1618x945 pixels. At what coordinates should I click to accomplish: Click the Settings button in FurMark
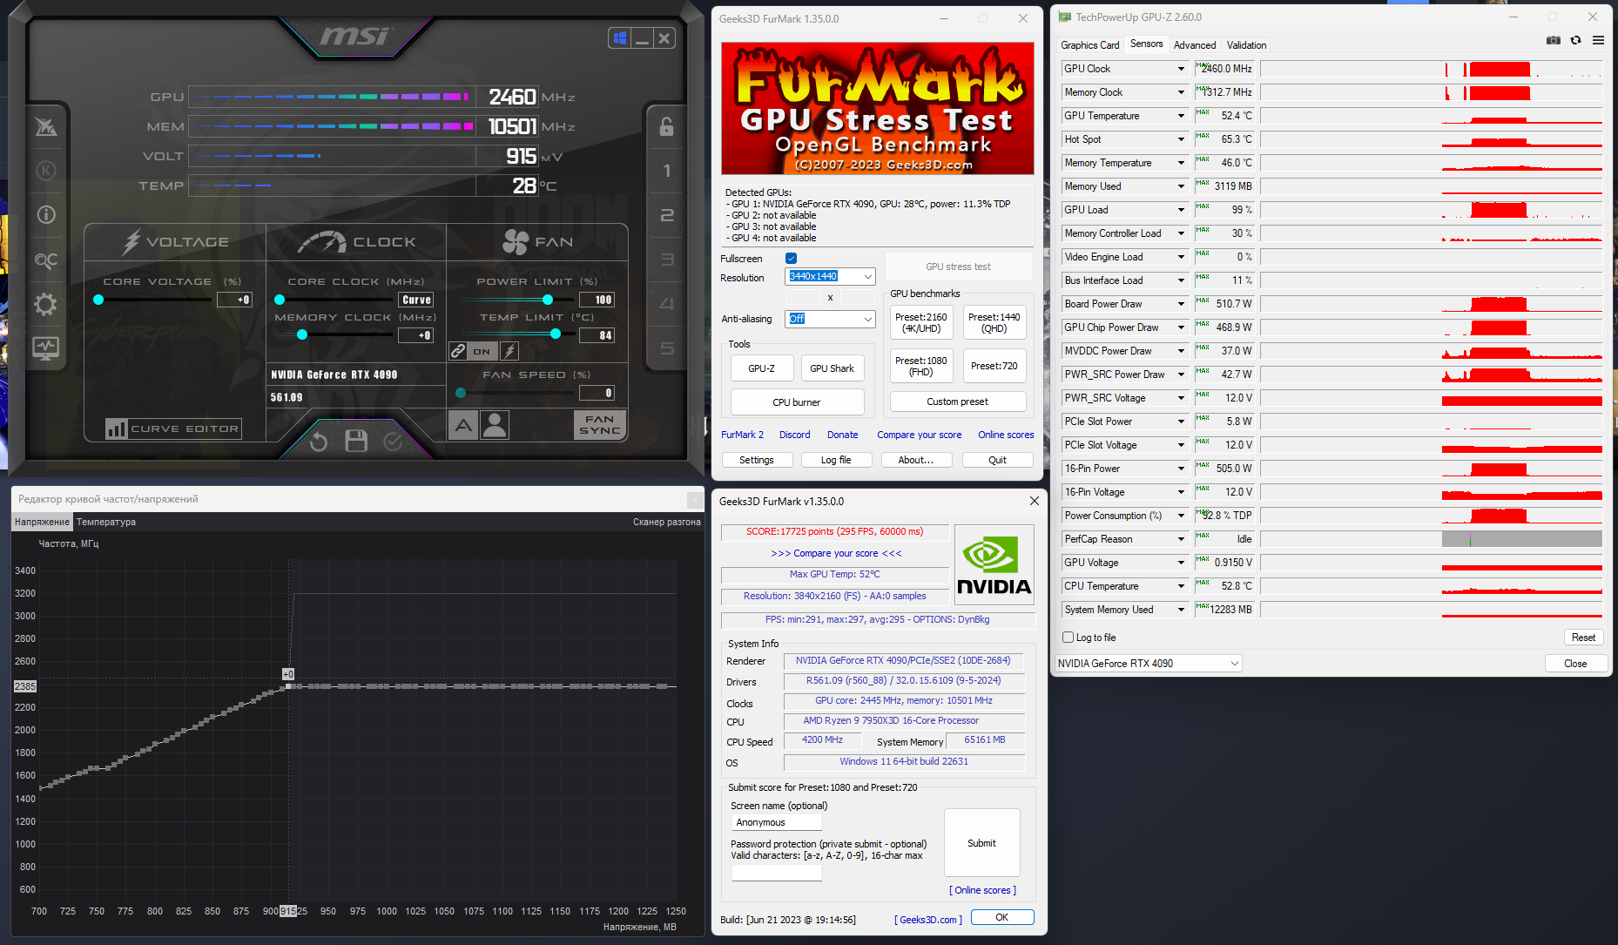757,460
